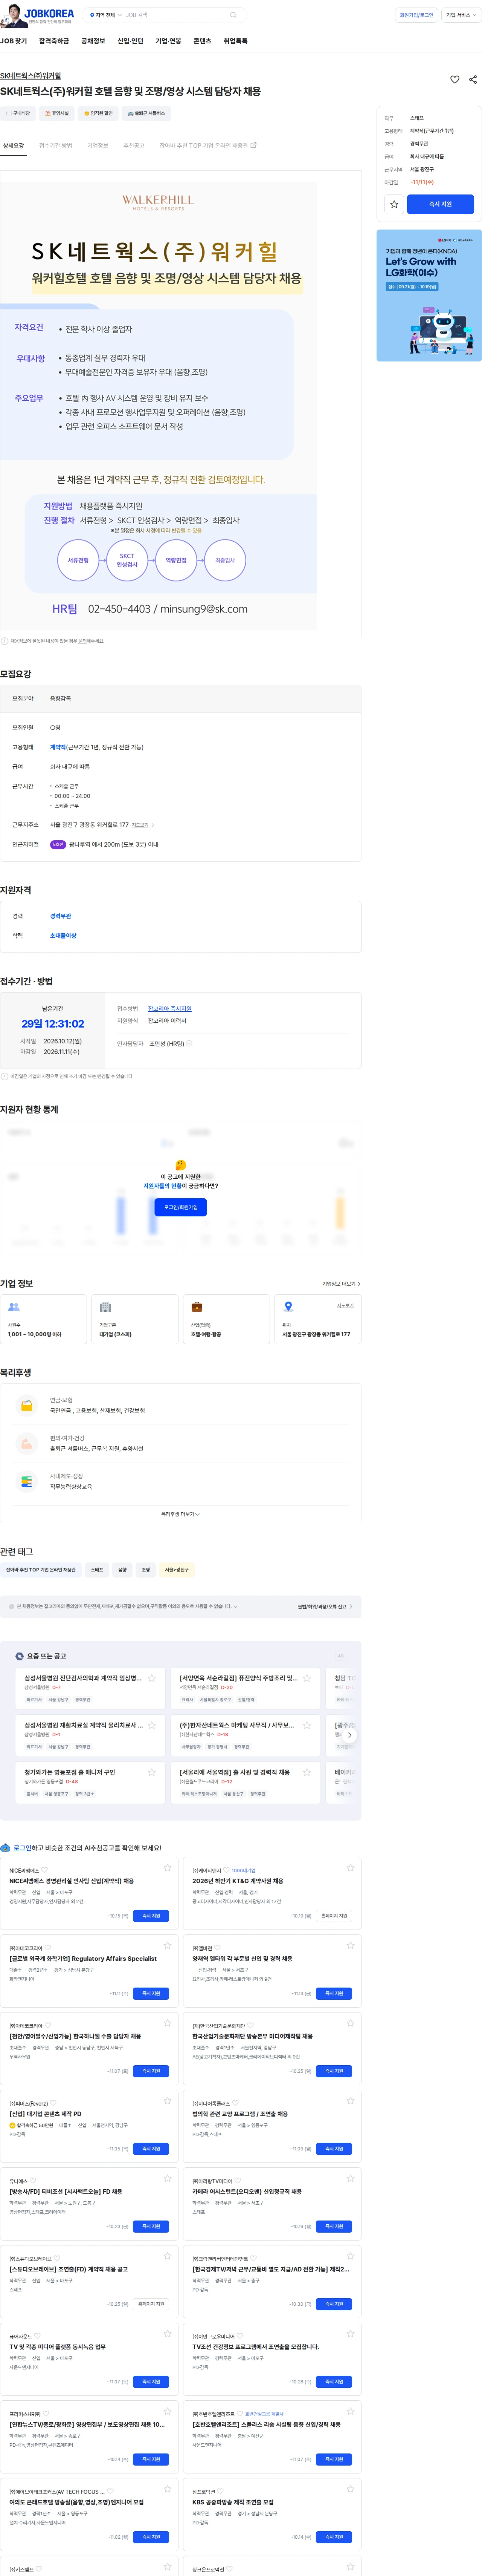
Task: Click 즉시 지원 in the sidebar card
Action: (x=440, y=204)
